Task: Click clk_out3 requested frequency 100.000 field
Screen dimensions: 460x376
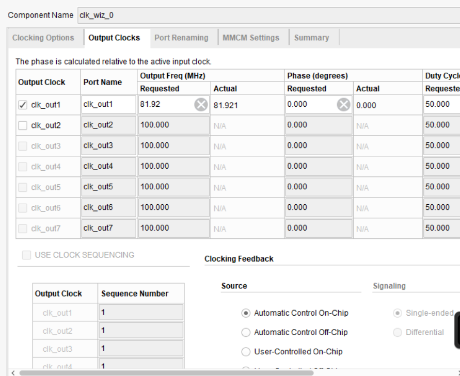Action: pyautogui.click(x=173, y=145)
